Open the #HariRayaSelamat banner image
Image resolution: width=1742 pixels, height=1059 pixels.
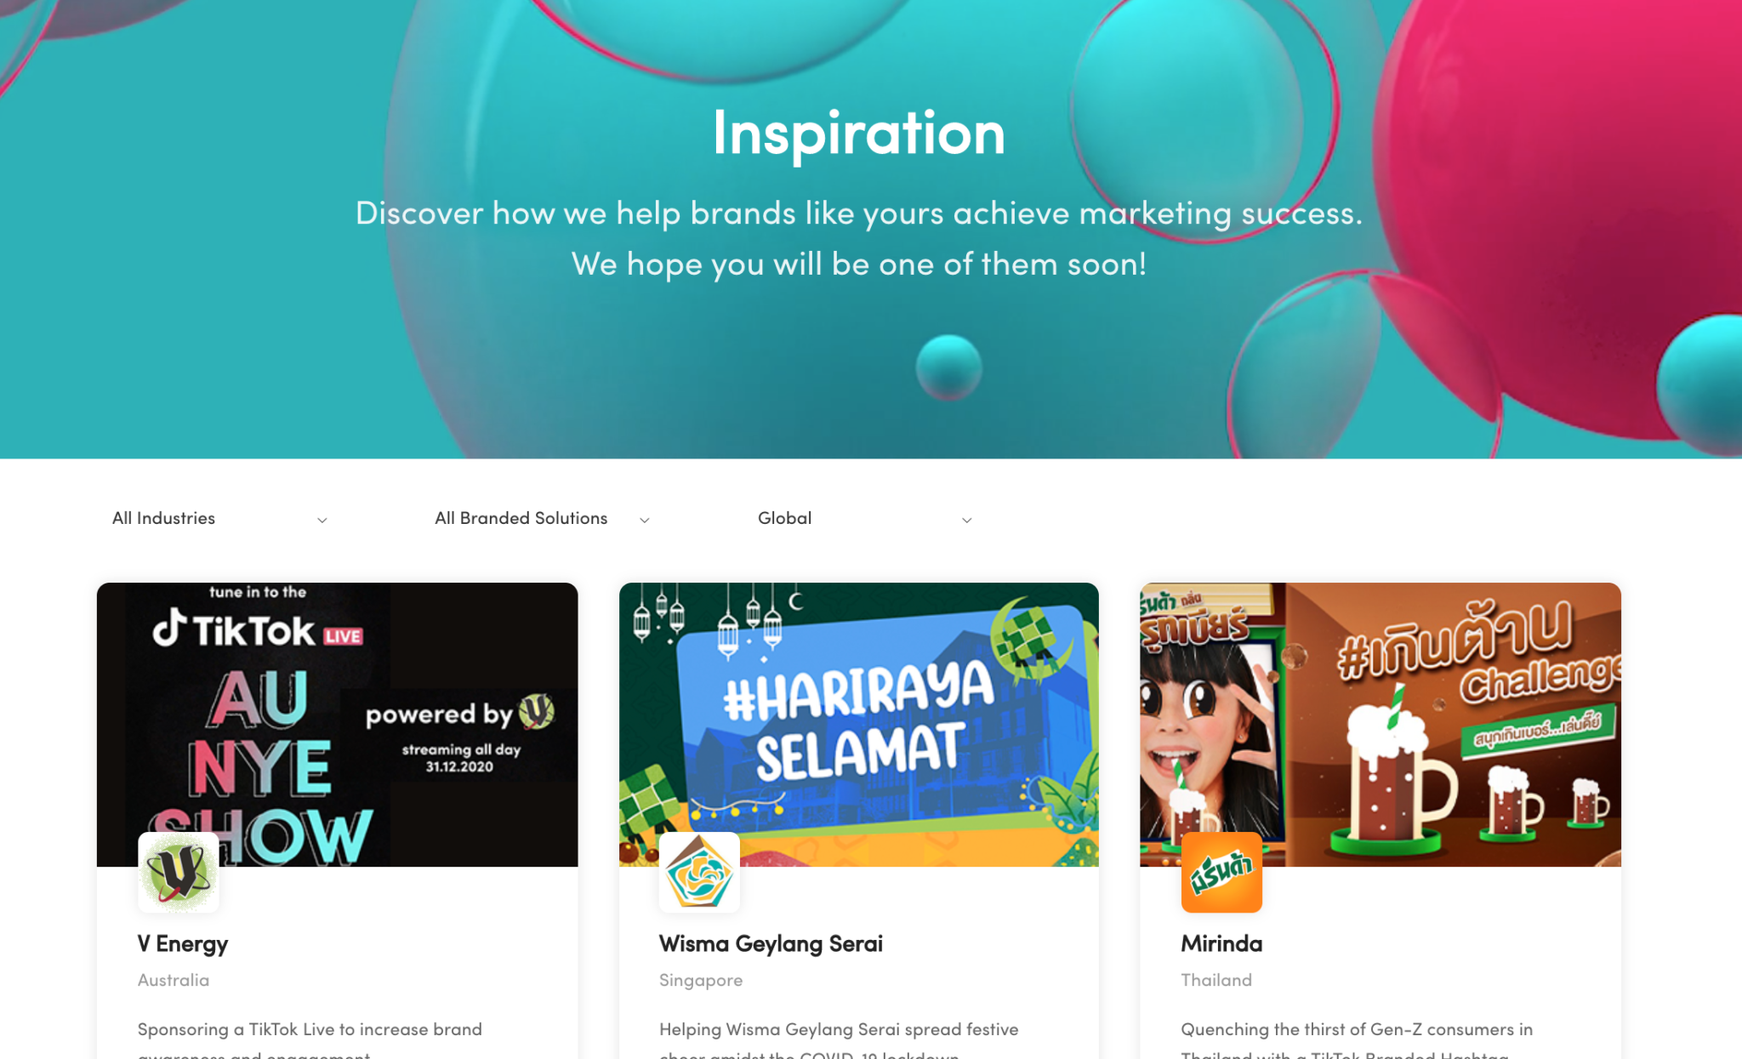click(x=859, y=725)
